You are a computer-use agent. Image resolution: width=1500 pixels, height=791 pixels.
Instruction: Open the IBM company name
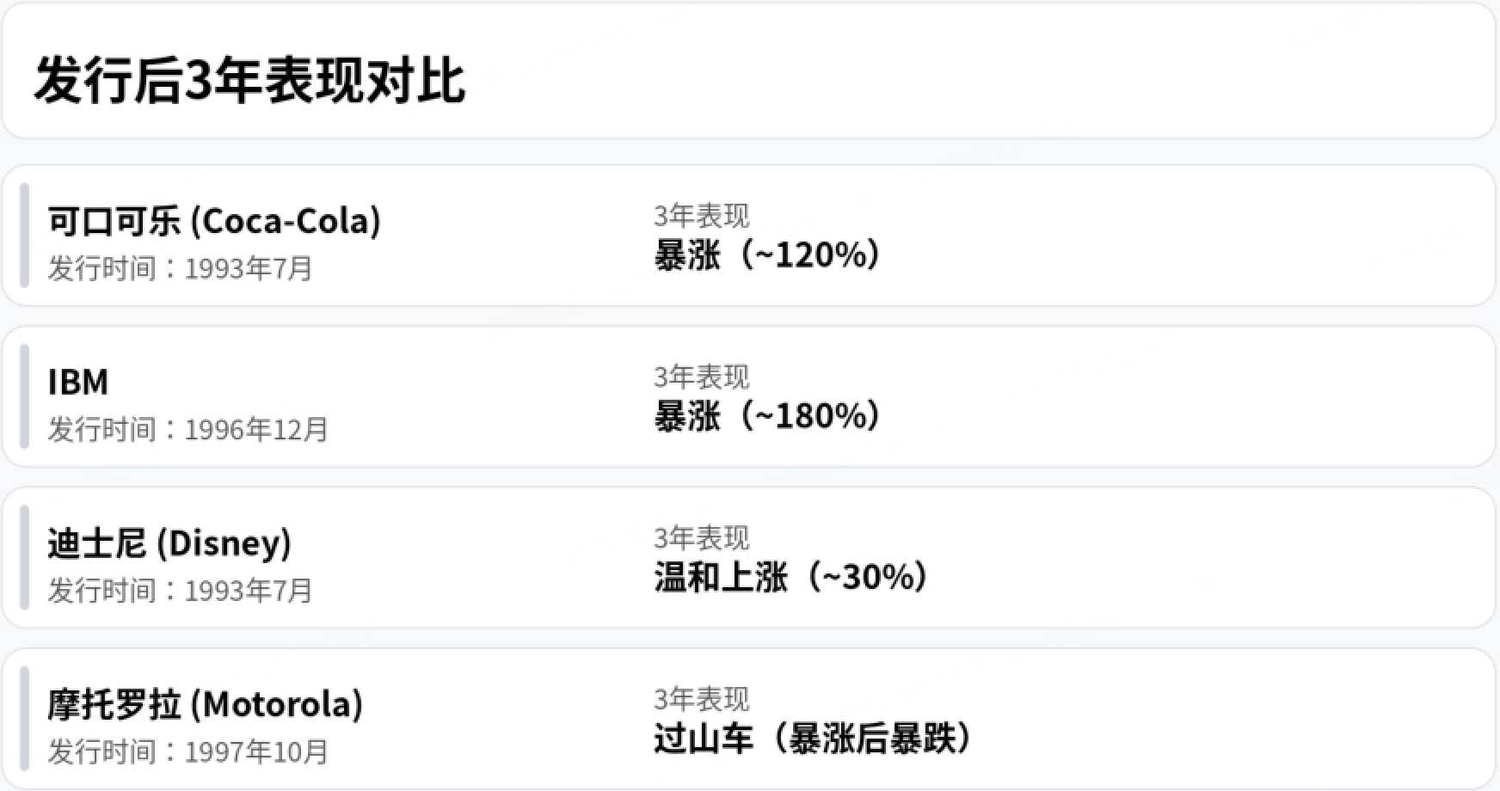click(78, 382)
